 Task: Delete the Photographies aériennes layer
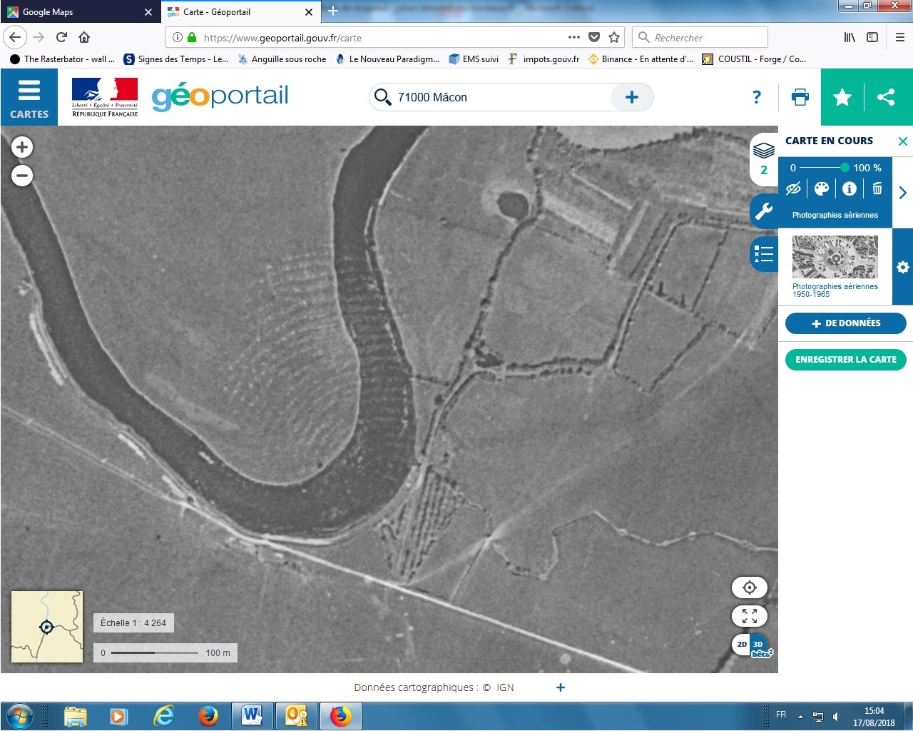pos(877,188)
